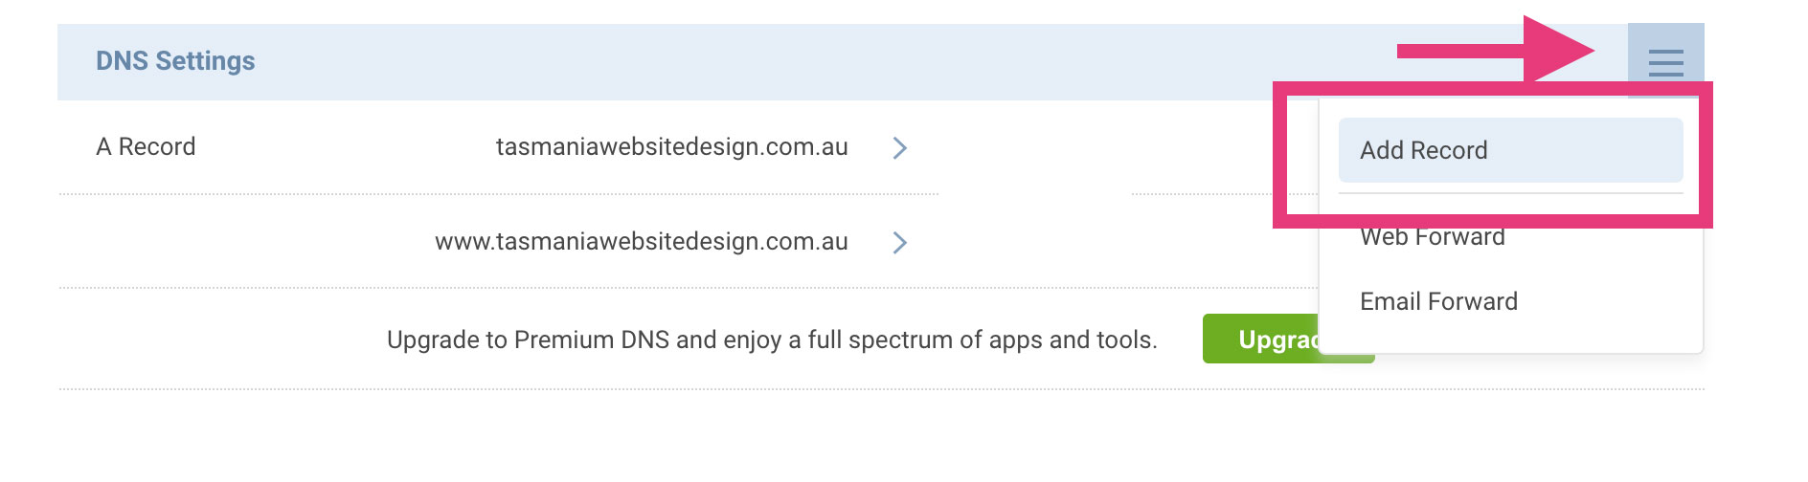The image size is (1808, 482).
Task: Click the pink highlight box's left border
Action: (1279, 155)
